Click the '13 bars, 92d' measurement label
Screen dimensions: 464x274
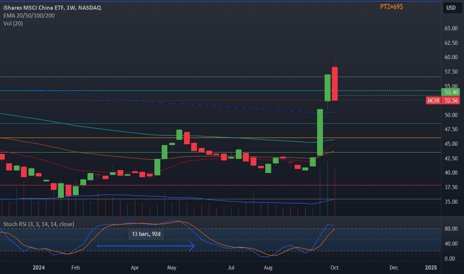(146, 234)
